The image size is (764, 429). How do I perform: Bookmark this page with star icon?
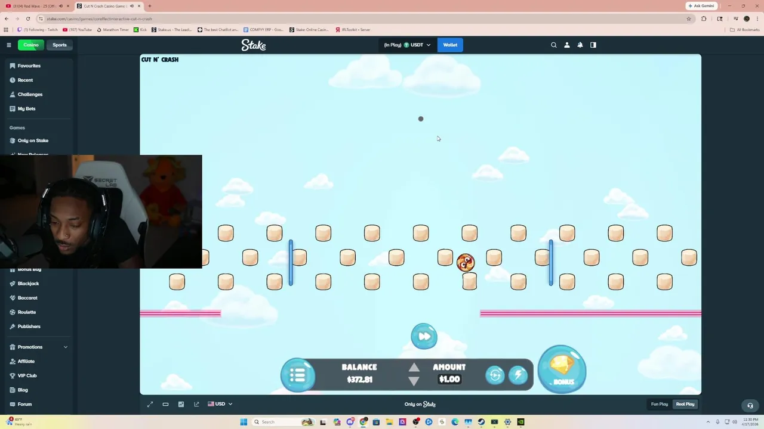pyautogui.click(x=688, y=18)
